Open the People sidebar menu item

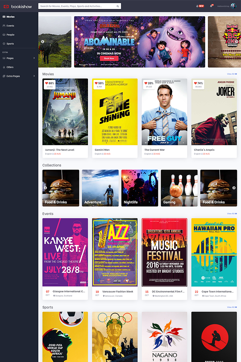(x=19, y=35)
